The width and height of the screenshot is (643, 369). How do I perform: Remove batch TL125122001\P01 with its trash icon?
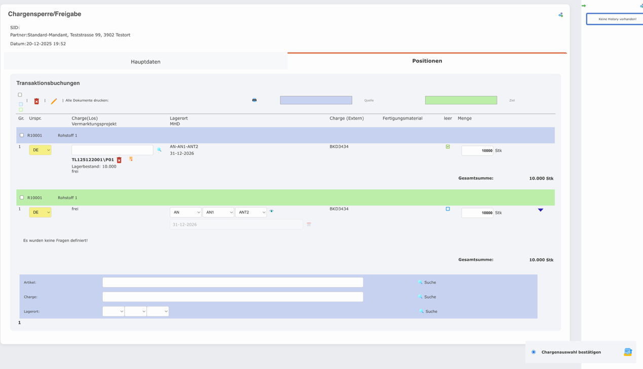pyautogui.click(x=119, y=160)
